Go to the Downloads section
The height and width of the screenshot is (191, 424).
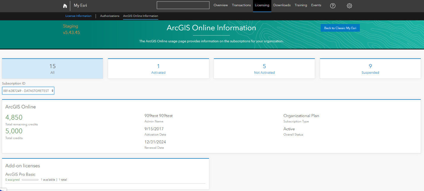point(282,5)
